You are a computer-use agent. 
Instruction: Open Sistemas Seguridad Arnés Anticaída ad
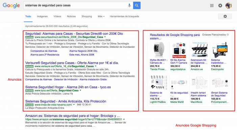click(66, 101)
